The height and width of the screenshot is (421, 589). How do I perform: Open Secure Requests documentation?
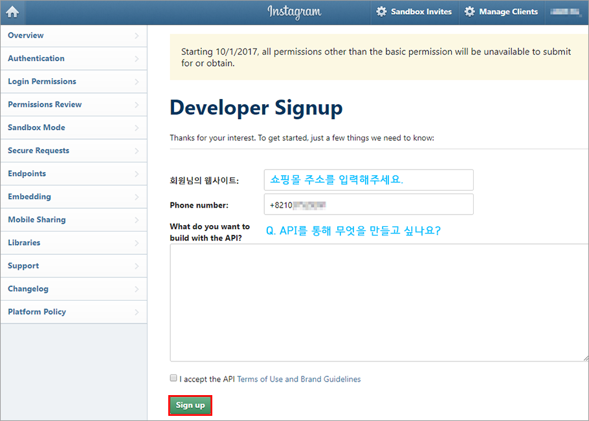74,151
